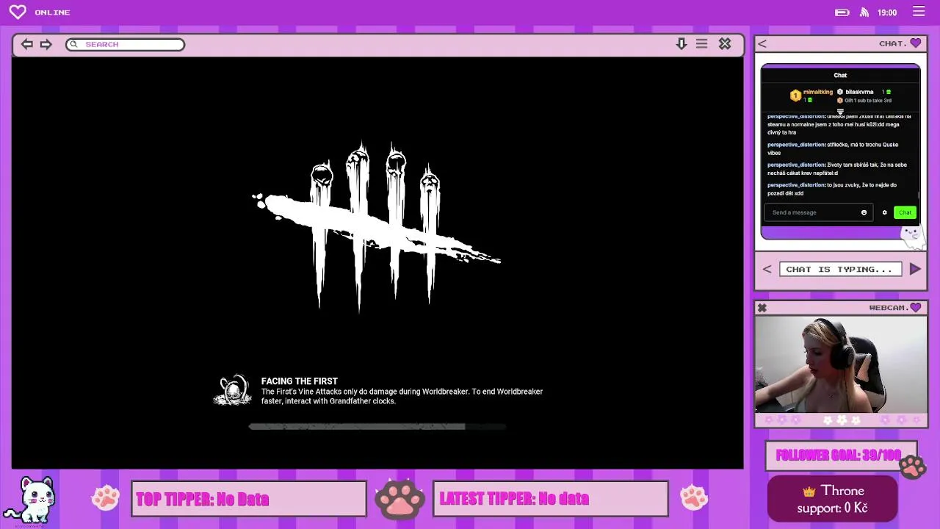
Task: Click the webcam video feed
Action: click(x=841, y=364)
